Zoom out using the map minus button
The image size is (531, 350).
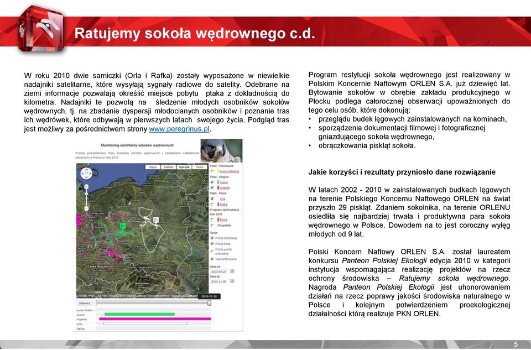pyautogui.click(x=86, y=208)
